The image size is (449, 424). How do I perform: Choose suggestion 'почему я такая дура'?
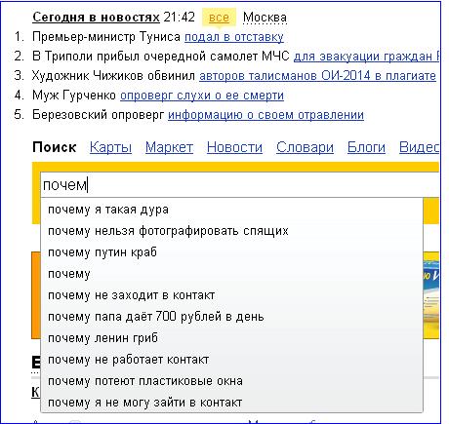coord(231,210)
